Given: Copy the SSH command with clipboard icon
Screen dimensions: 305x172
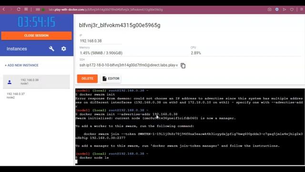Looking at the screenshot, I should click(183, 66).
